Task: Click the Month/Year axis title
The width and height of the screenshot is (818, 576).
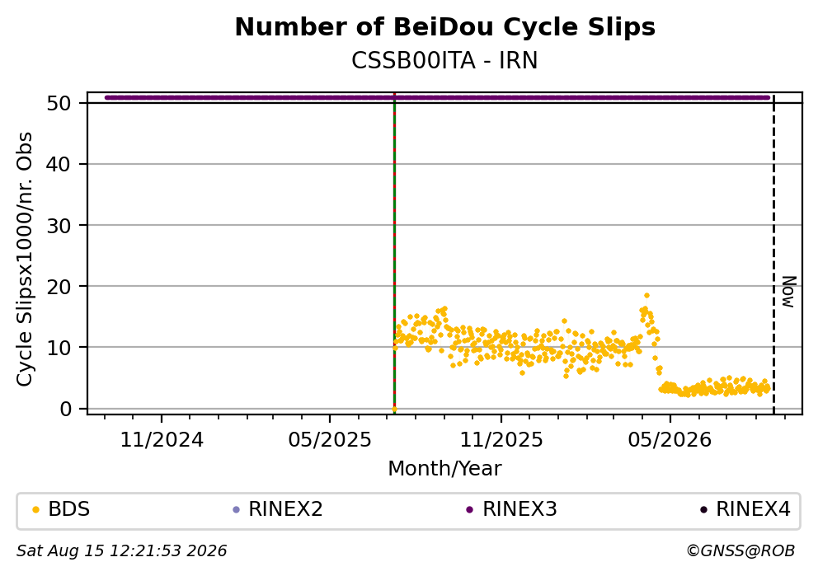Action: [x=444, y=469]
